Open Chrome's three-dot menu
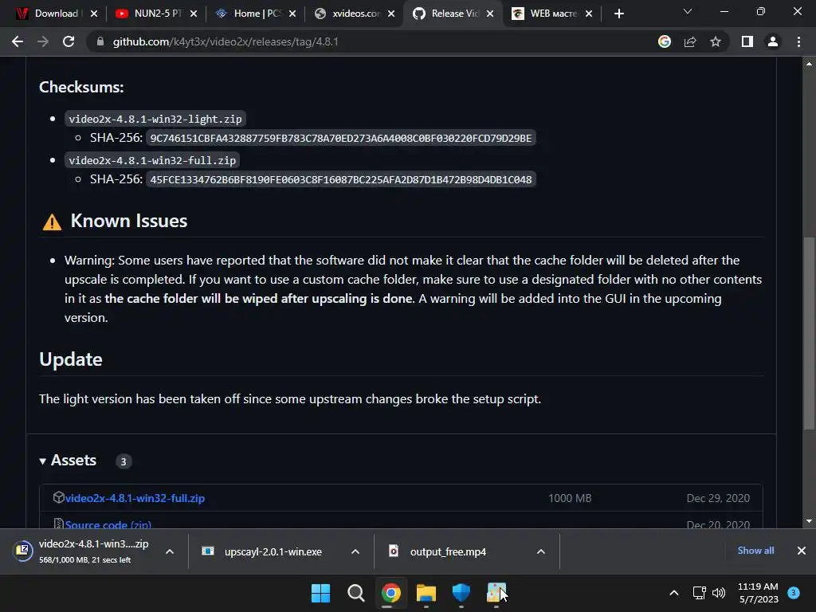Viewport: 816px width, 612px height. [798, 41]
